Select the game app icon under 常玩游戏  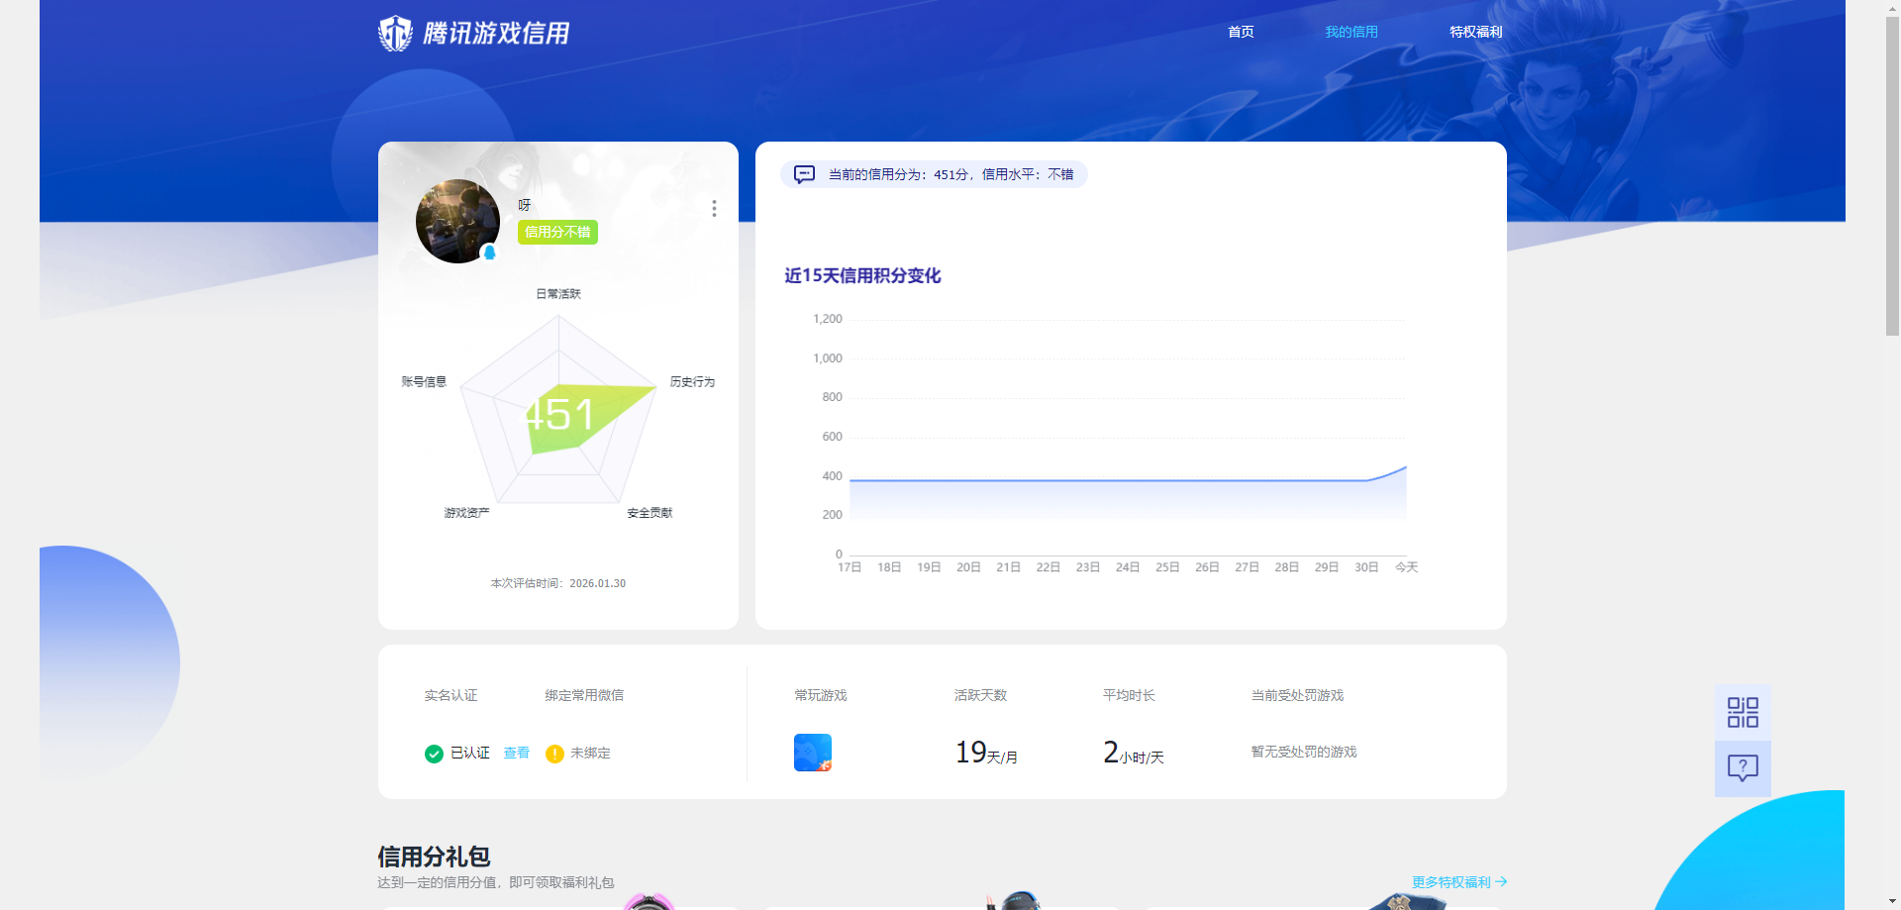click(x=812, y=752)
